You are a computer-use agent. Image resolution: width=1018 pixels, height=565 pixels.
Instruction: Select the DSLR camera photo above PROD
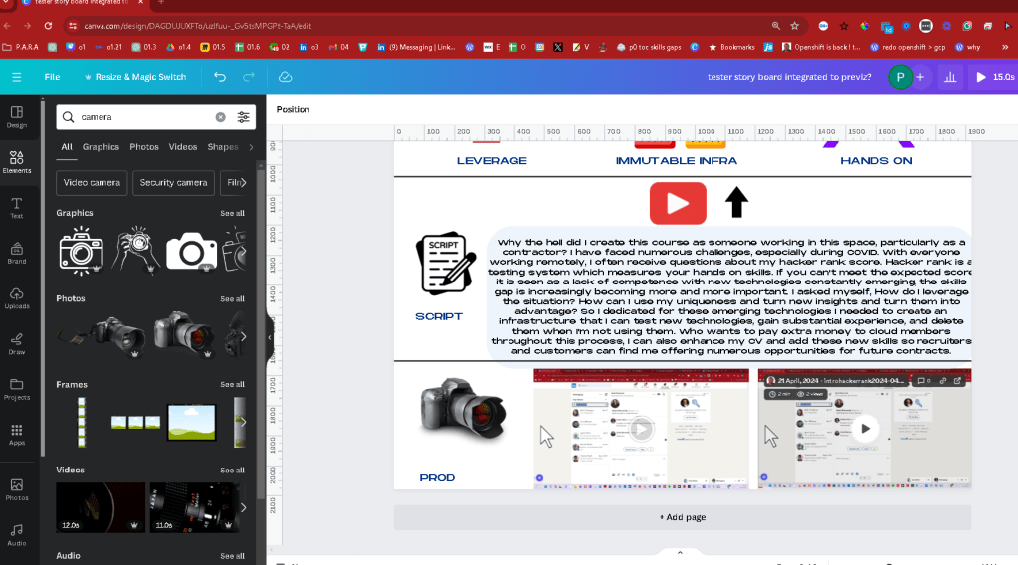tap(463, 409)
